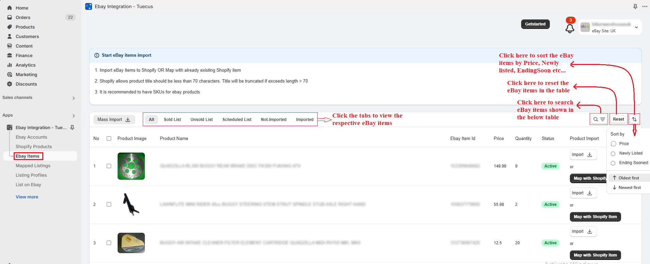Open Analytics in sidebar

pyautogui.click(x=26, y=65)
